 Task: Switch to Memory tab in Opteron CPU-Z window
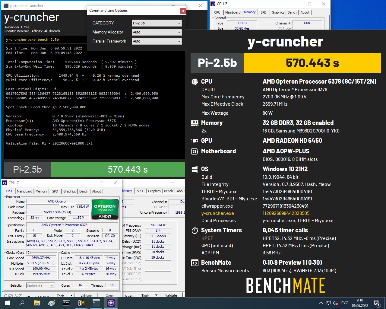(41, 191)
